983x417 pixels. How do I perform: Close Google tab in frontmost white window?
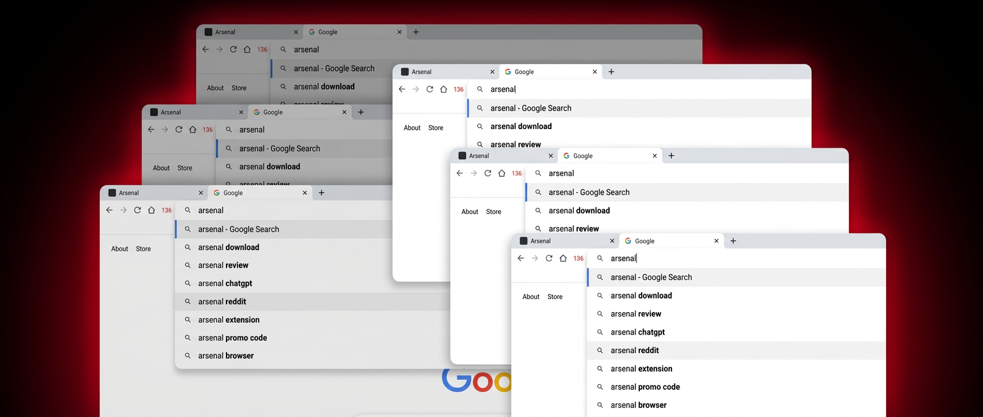[x=716, y=241]
